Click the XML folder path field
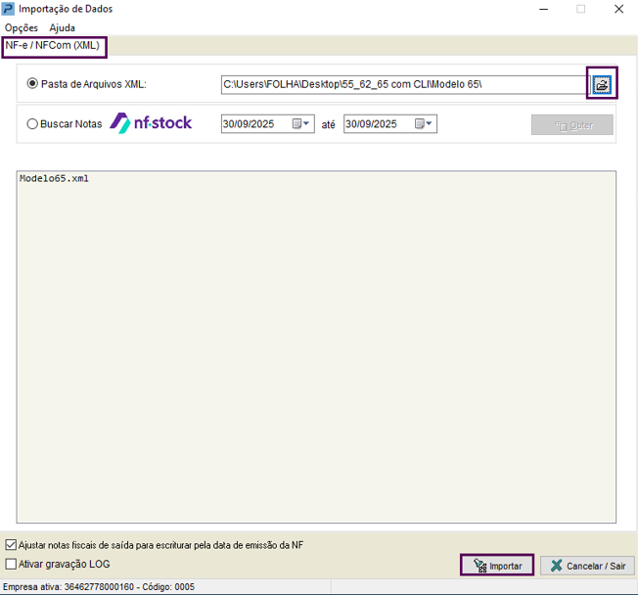The width and height of the screenshot is (638, 595). click(404, 85)
